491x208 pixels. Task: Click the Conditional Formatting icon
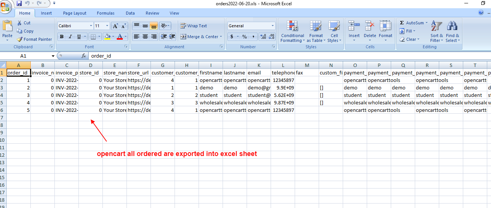pyautogui.click(x=292, y=26)
